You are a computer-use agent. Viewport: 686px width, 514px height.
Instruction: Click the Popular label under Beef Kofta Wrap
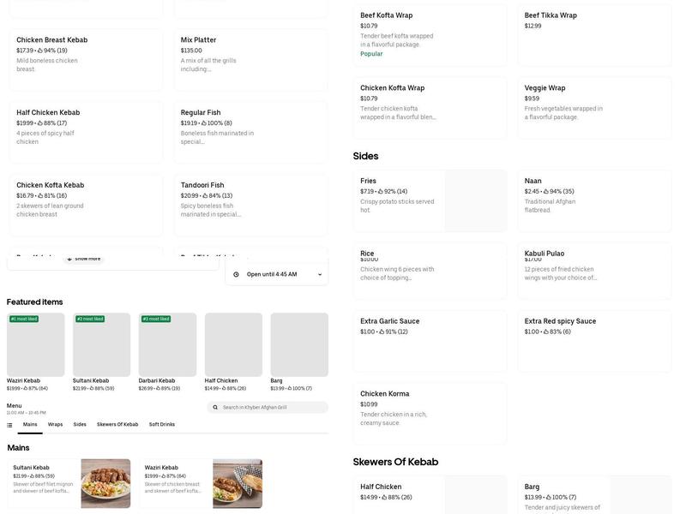[x=371, y=54]
